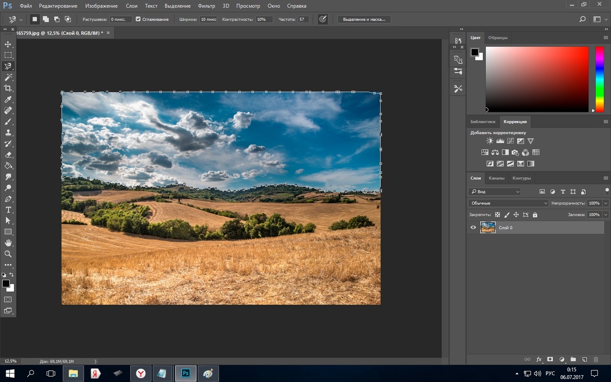Select the Crop tool
This screenshot has width=611, height=382.
coord(8,88)
